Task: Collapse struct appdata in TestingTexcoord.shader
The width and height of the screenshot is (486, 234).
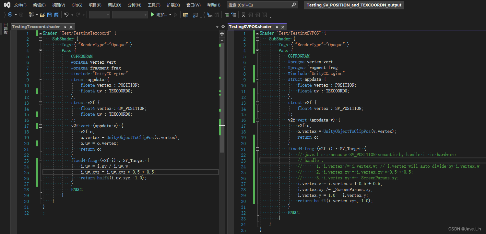Action: [41, 80]
